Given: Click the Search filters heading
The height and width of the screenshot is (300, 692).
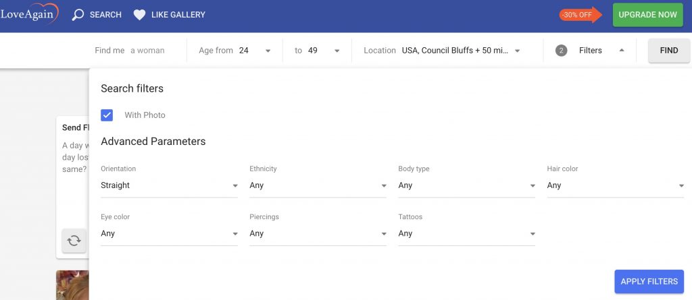Looking at the screenshot, I should [x=132, y=88].
